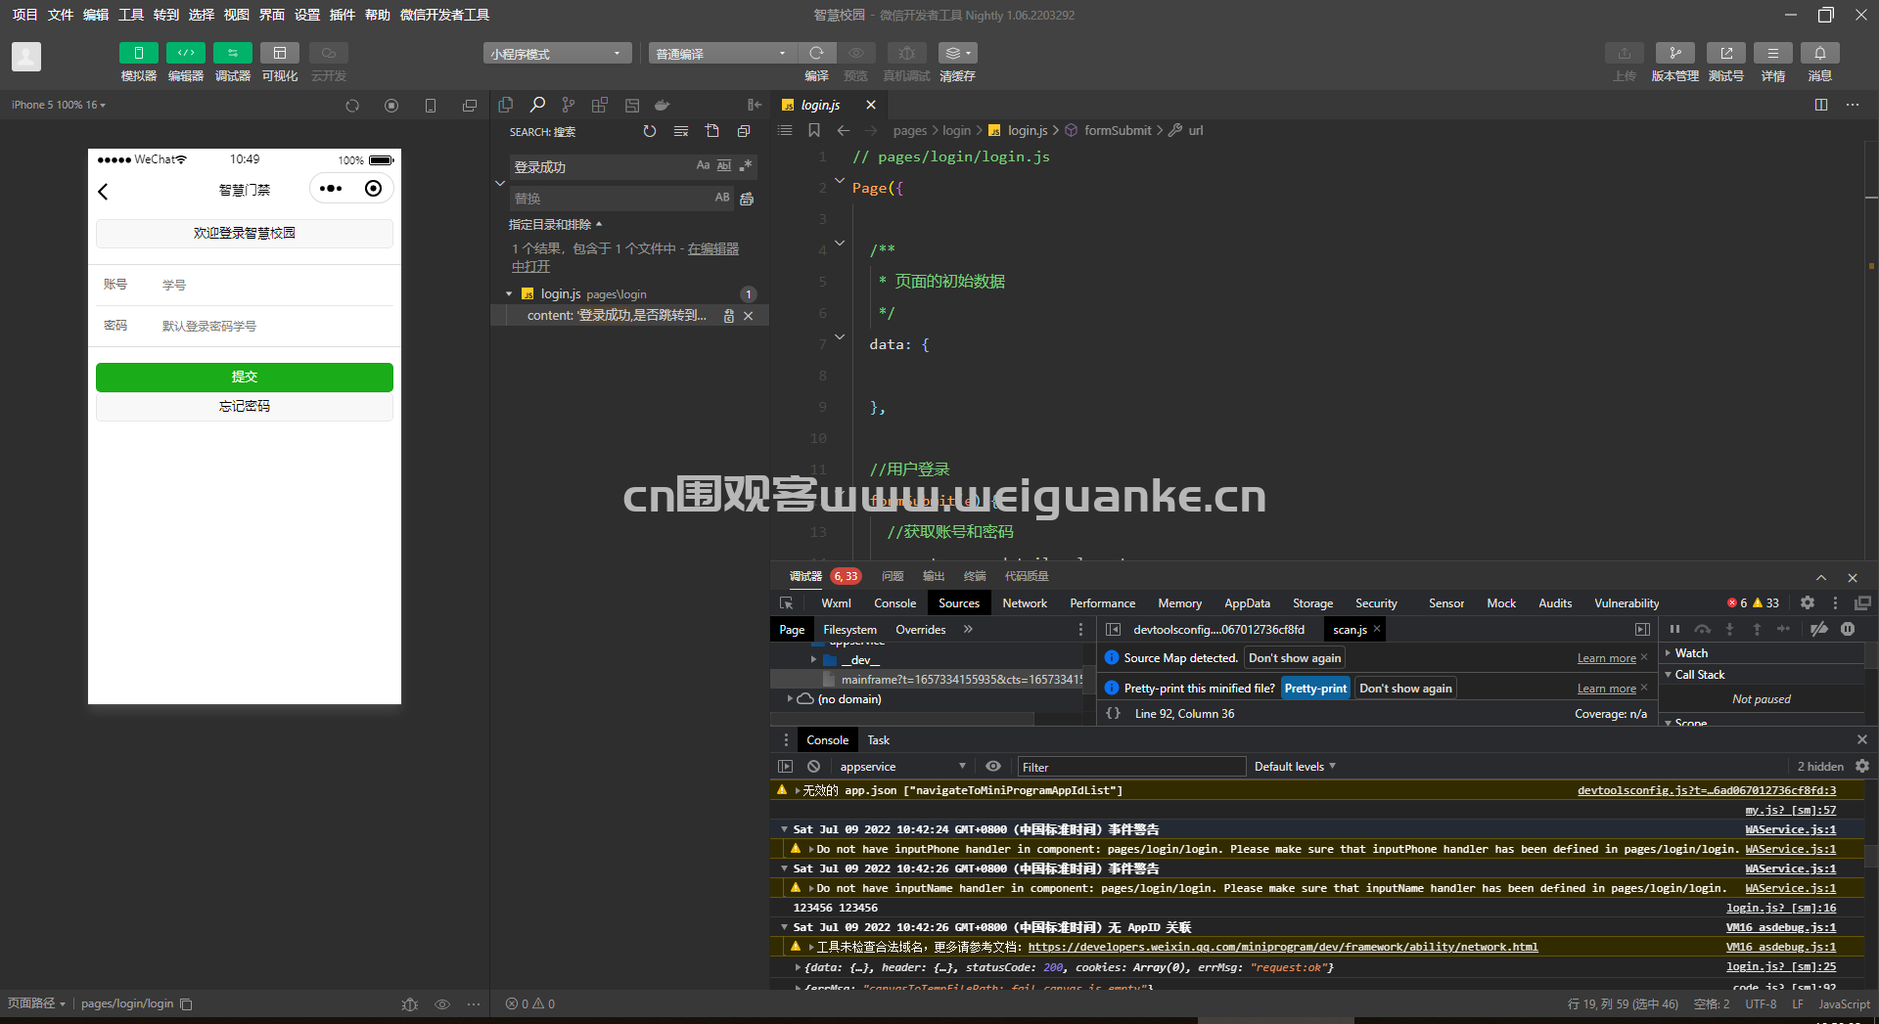Click the Pretty-print button
This screenshot has width=1879, height=1024.
[1315, 689]
